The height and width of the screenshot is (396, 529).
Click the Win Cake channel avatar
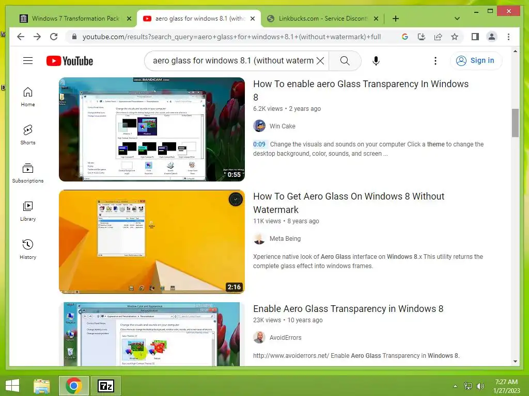point(259,126)
